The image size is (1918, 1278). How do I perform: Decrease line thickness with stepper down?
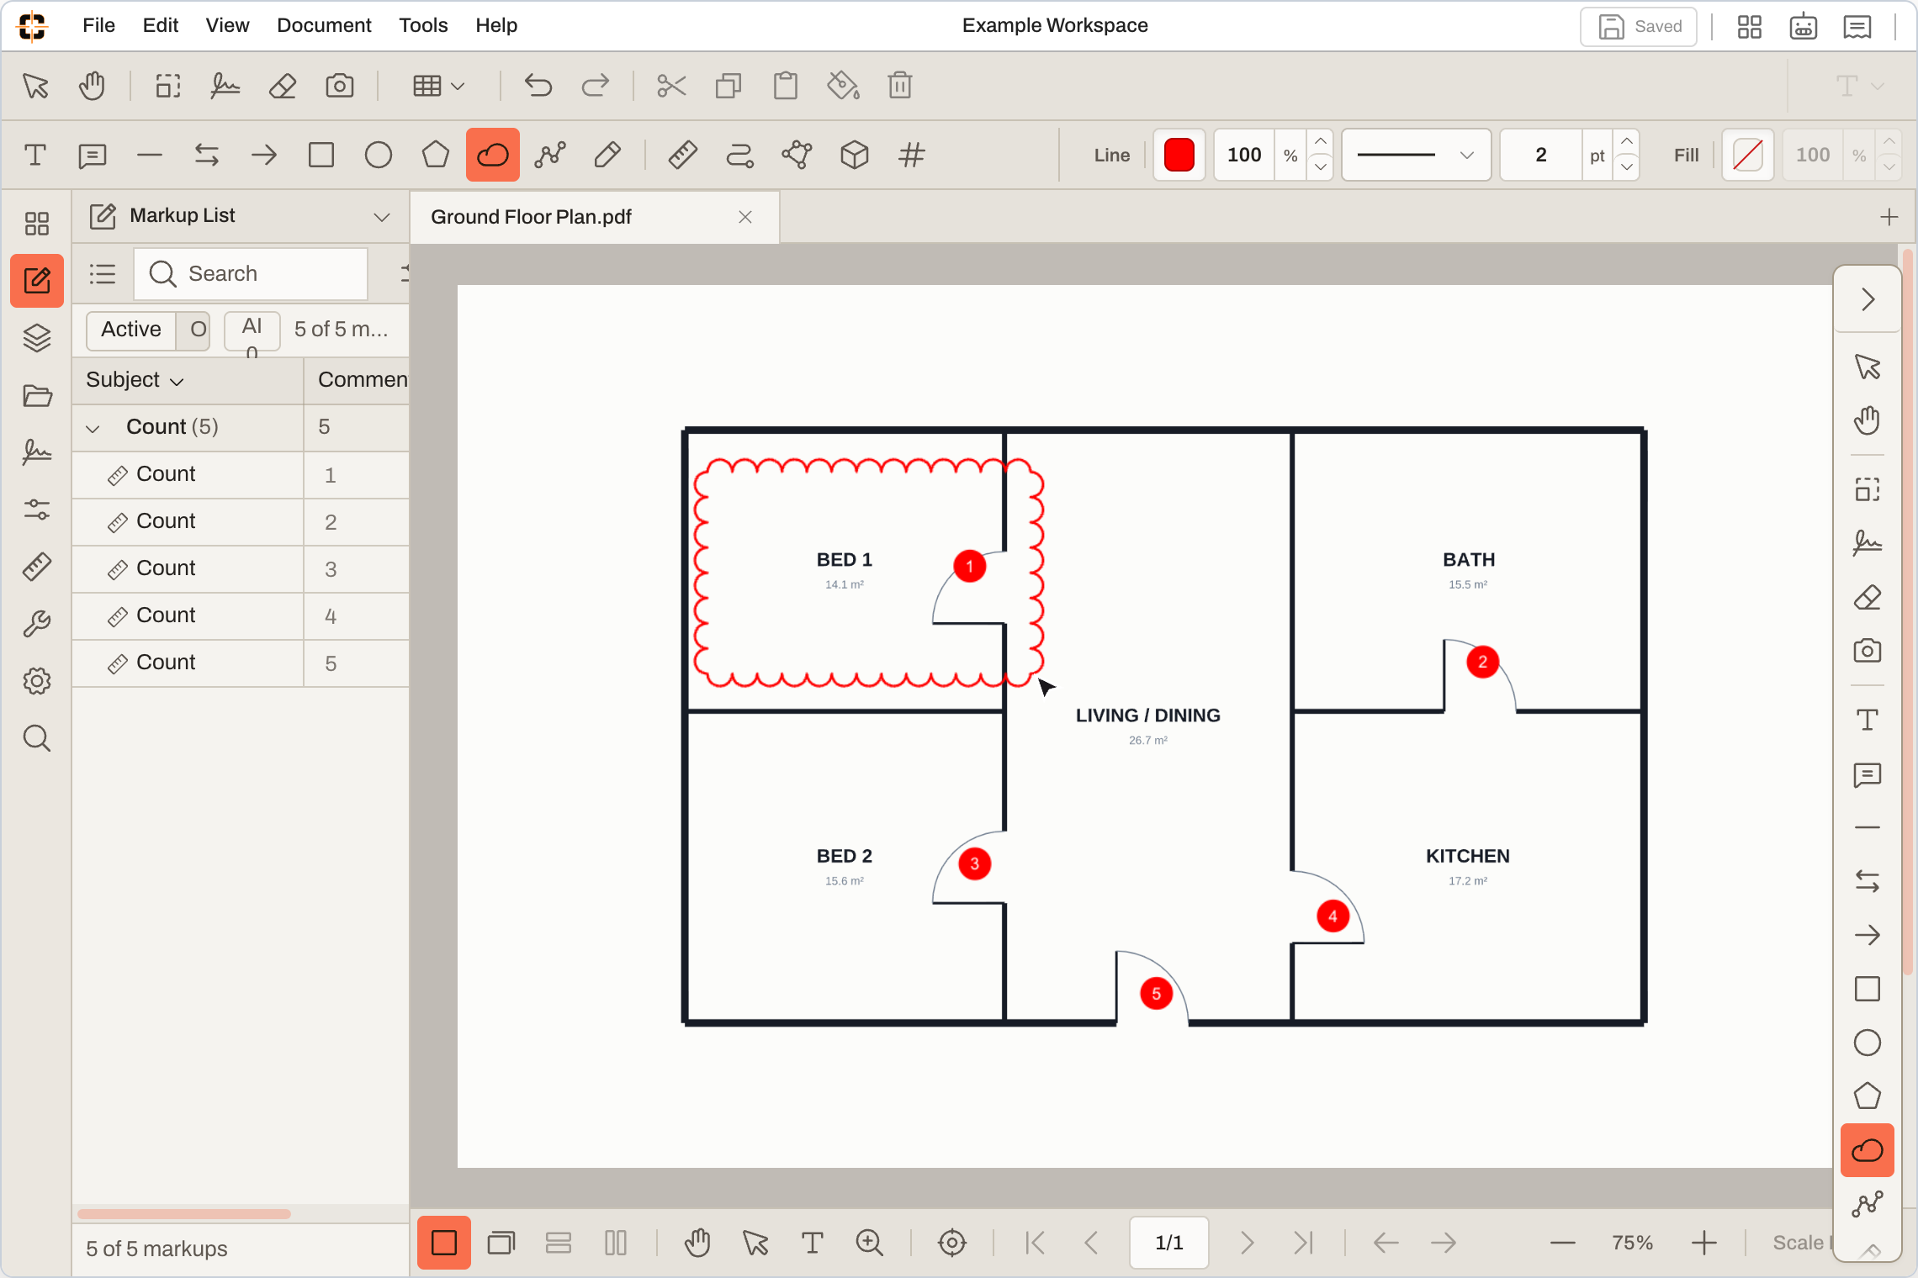pos(1627,167)
